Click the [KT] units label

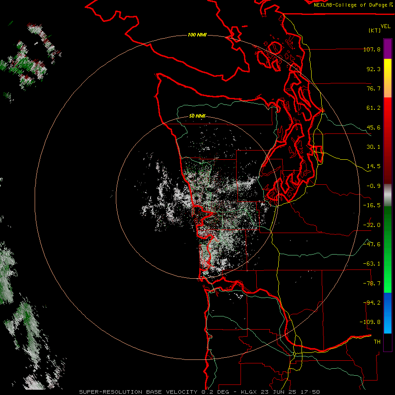point(375,30)
